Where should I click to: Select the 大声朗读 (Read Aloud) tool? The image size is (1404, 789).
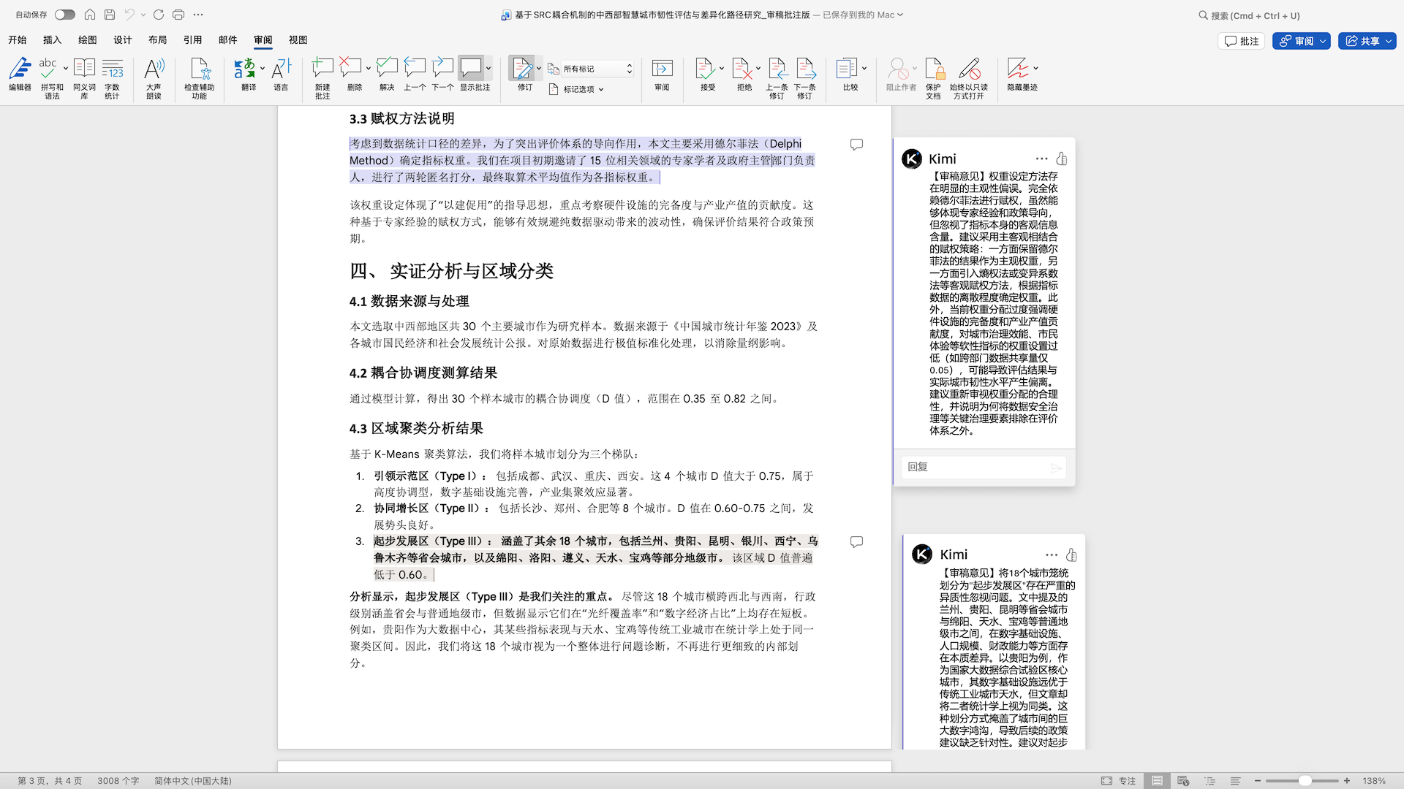[x=154, y=73]
